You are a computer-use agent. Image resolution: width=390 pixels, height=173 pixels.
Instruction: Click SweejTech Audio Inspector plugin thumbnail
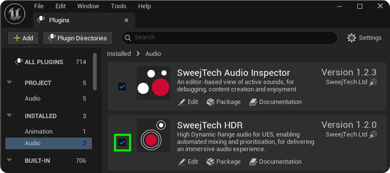pos(153,83)
